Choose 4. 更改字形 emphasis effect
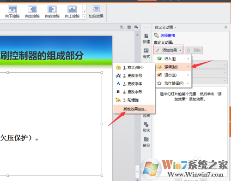The image size is (231, 181). (134, 92)
